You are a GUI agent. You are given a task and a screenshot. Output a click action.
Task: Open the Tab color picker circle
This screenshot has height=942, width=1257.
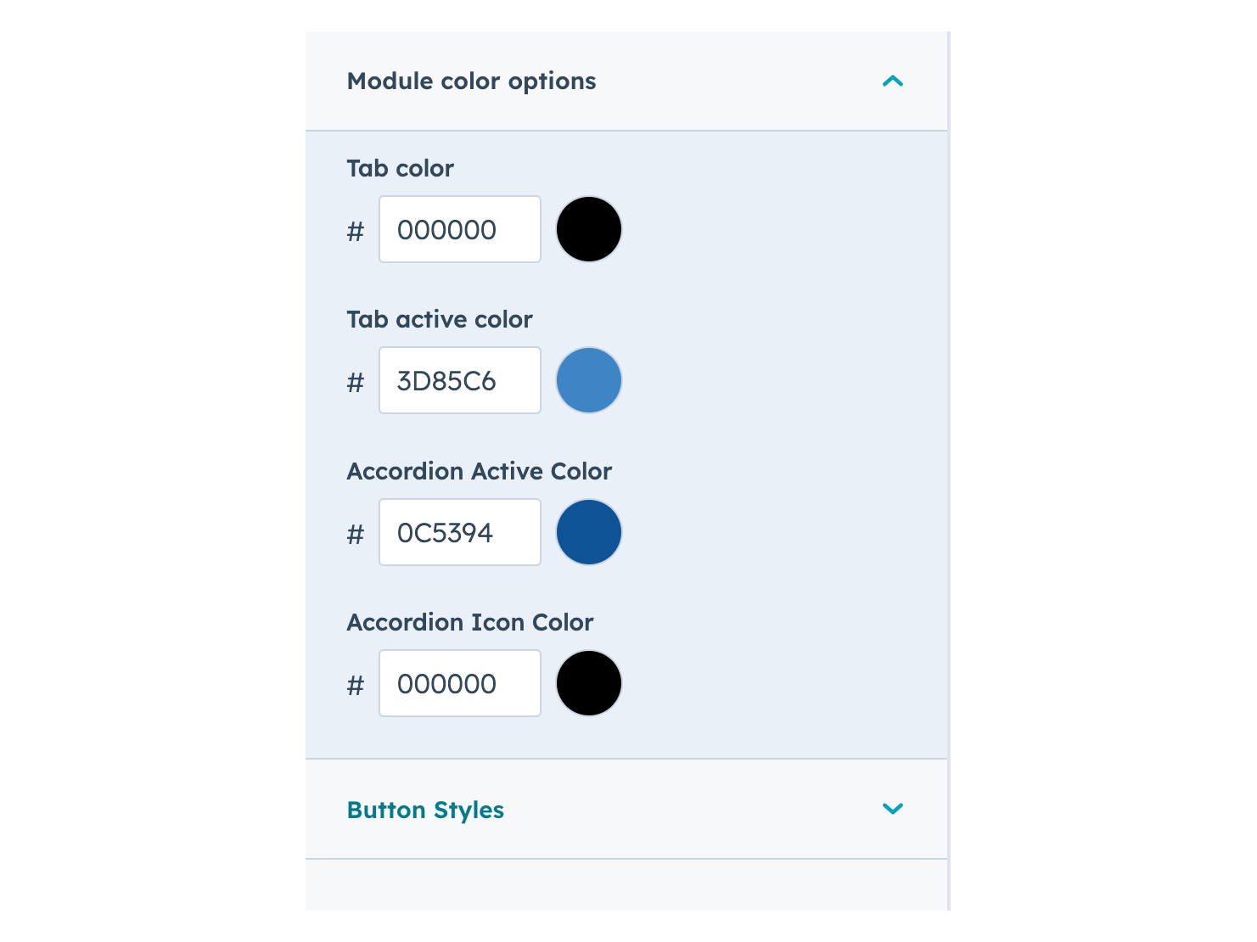[589, 229]
